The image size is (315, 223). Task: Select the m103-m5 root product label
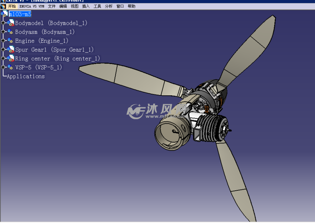pyautogui.click(x=20, y=14)
